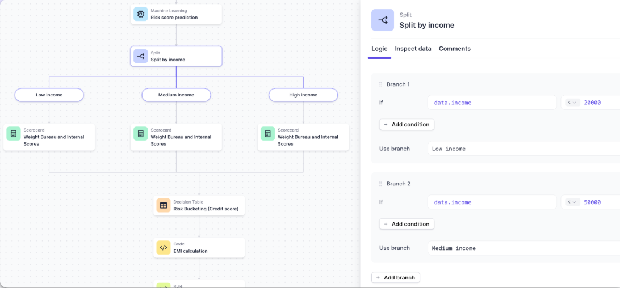Screen dimensions: 620x288
Task: Select Scorecard node under Low income
Action: [x=49, y=137]
